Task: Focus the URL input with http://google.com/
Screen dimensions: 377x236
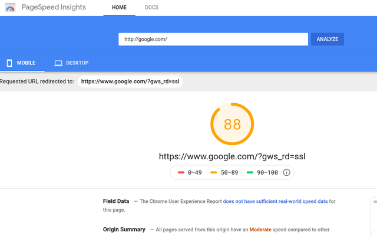Action: [x=213, y=40]
